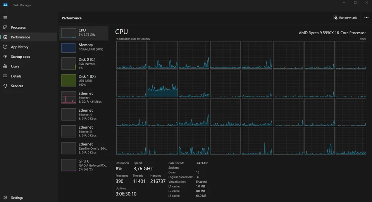
Task: Click the Services puzzle icon
Action: coord(5,86)
